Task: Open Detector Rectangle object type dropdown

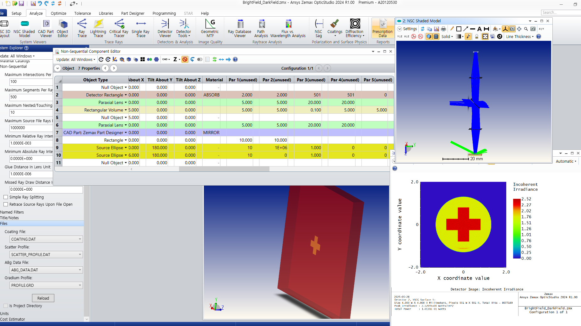Action: point(126,95)
